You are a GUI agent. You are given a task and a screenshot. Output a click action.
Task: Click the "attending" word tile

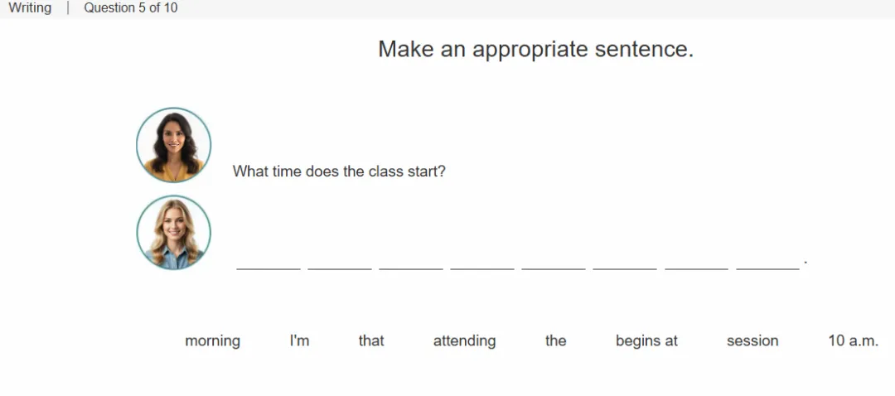pyautogui.click(x=464, y=340)
